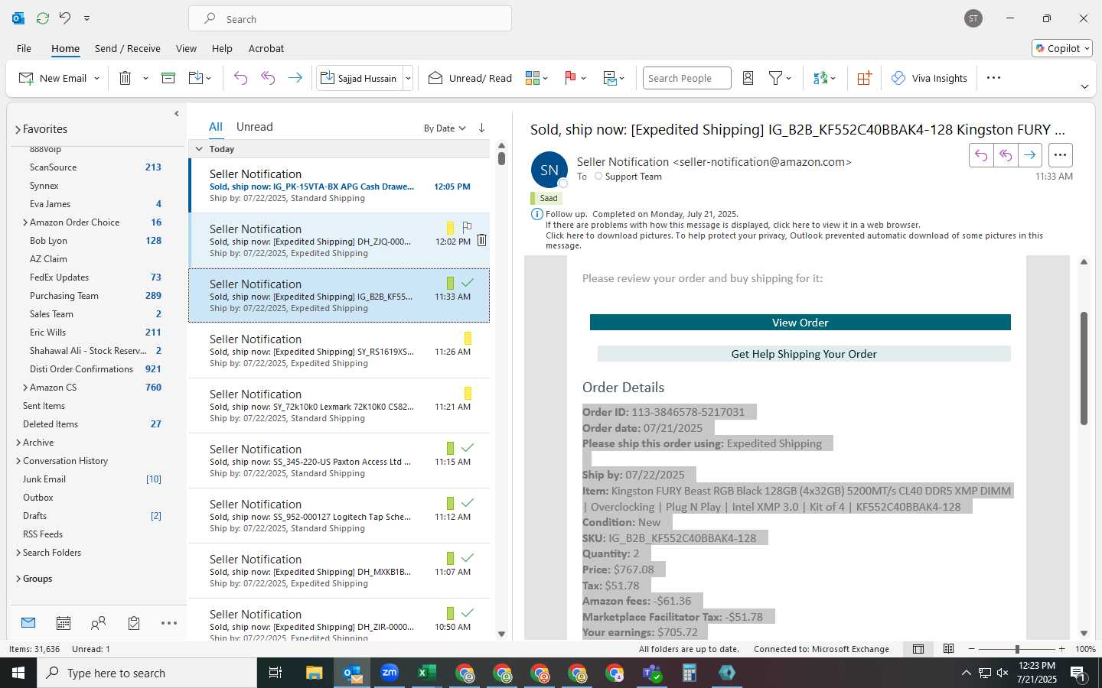Click the Reply icon in reading pane
Image resolution: width=1102 pixels, height=688 pixels.
tap(981, 155)
